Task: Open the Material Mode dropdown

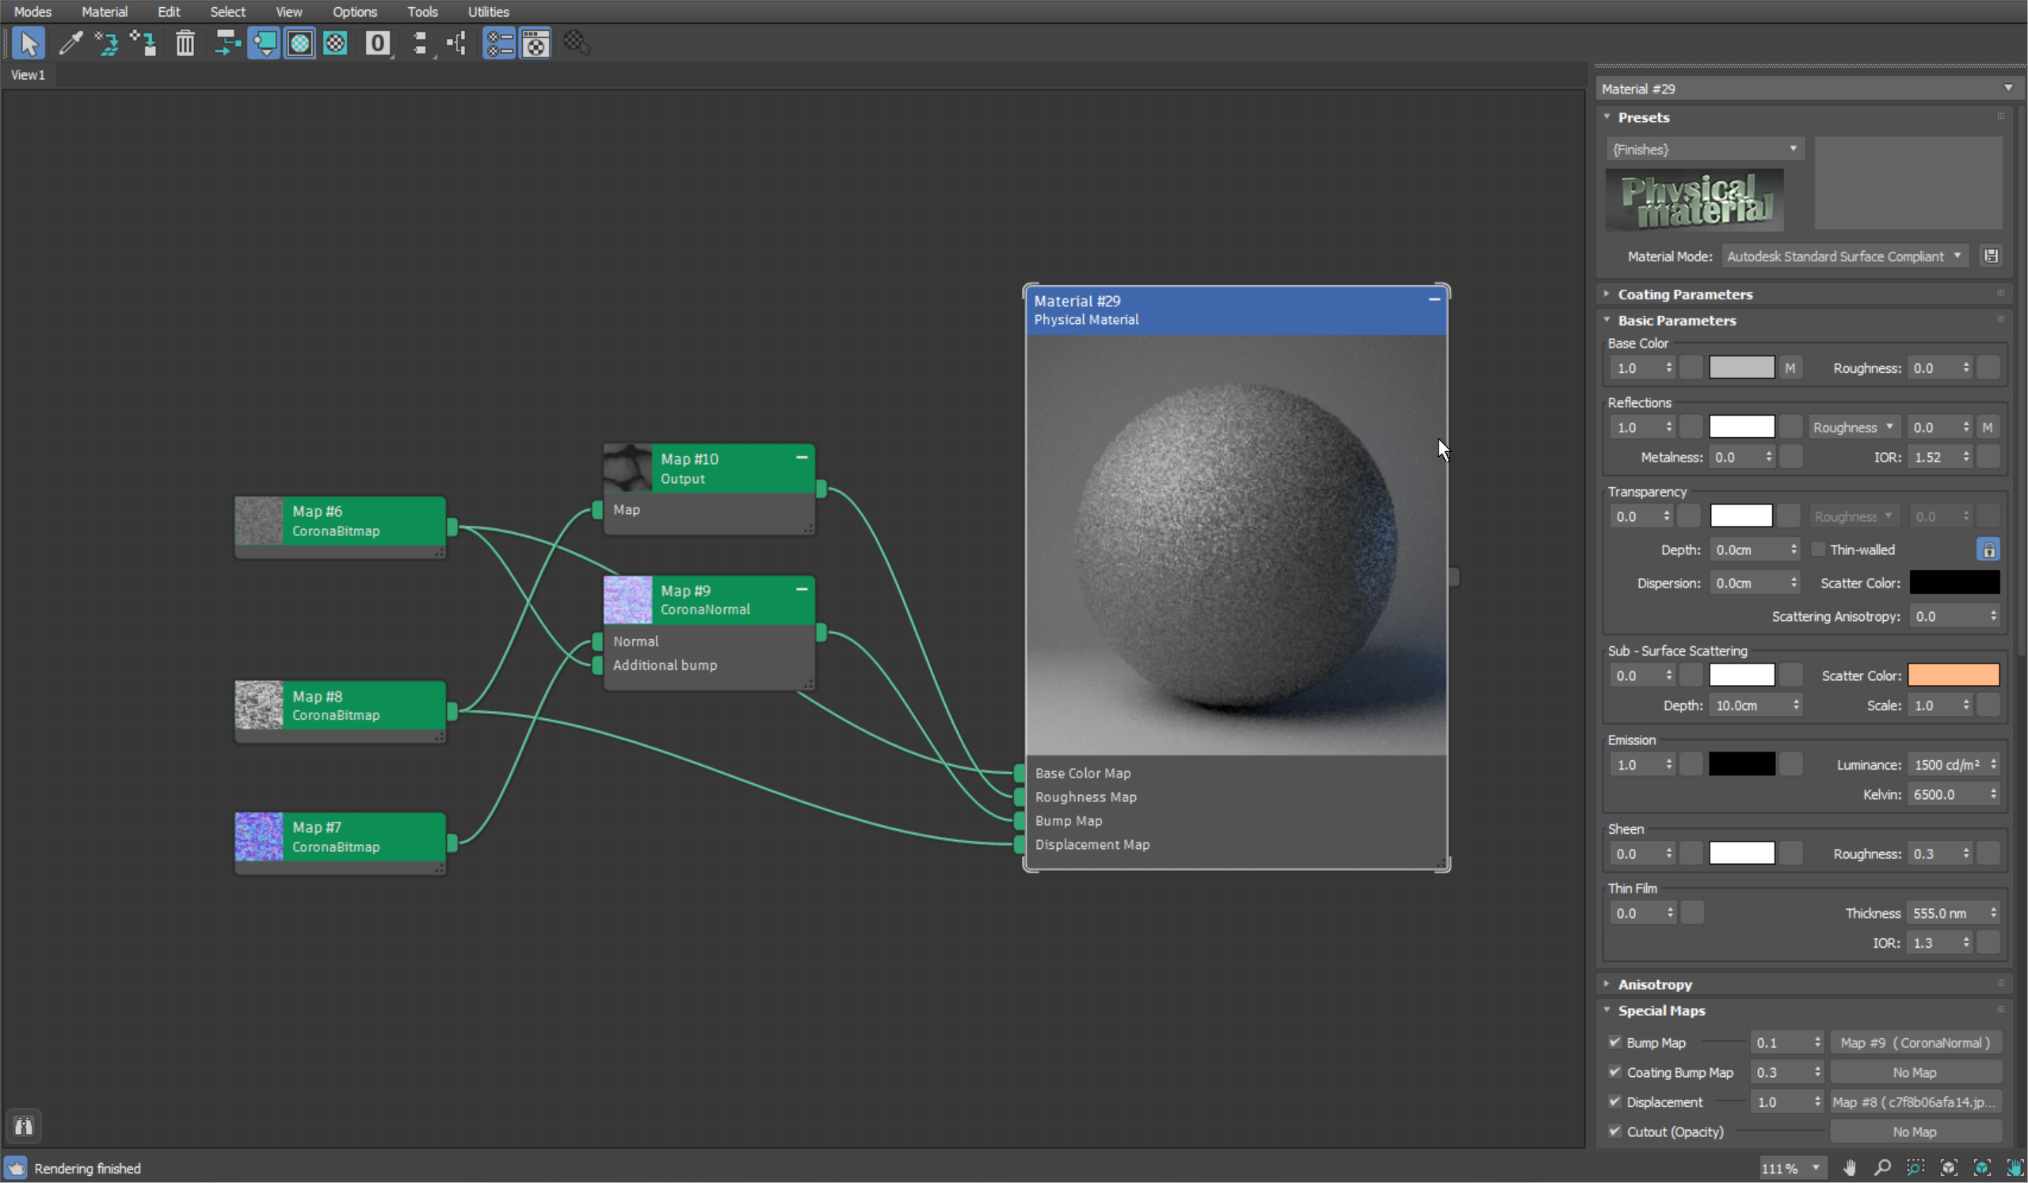Action: click(1845, 257)
